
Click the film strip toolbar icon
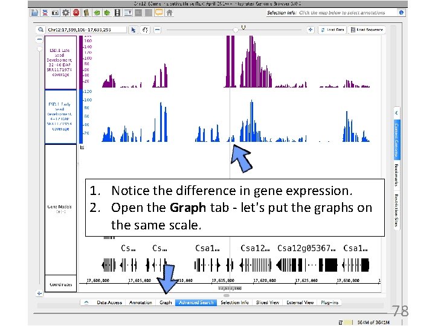click(x=118, y=13)
